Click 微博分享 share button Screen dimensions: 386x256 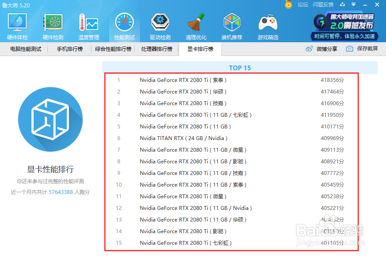pos(327,49)
